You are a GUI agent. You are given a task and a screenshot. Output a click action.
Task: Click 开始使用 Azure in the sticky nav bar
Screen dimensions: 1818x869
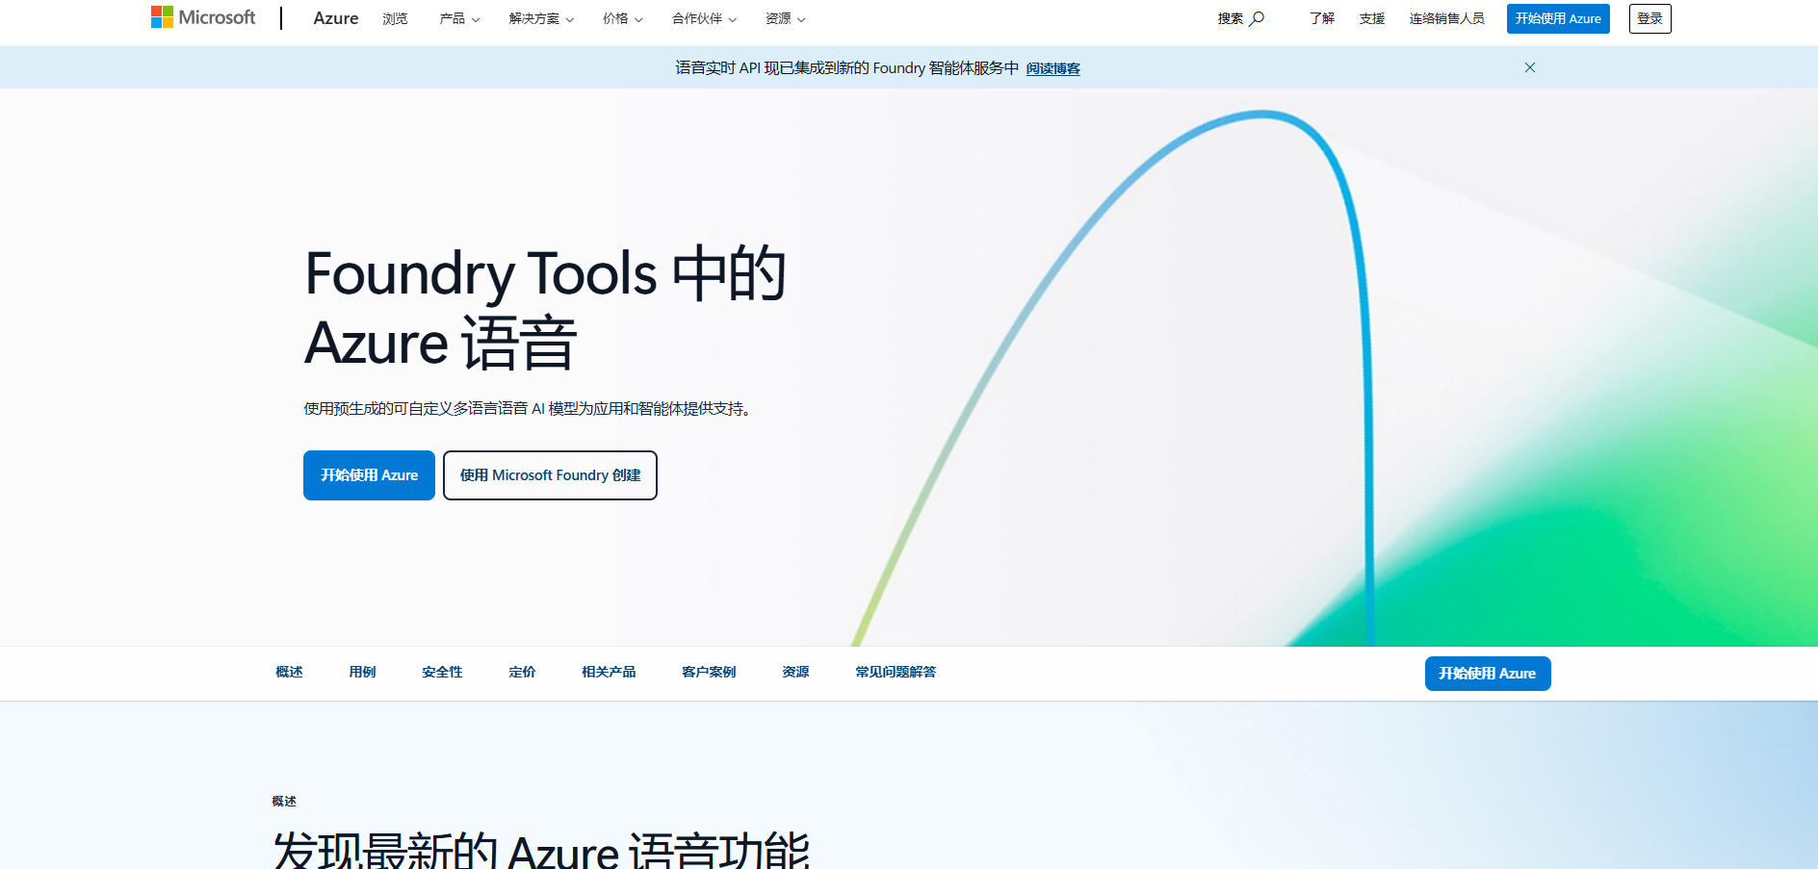point(1488,674)
